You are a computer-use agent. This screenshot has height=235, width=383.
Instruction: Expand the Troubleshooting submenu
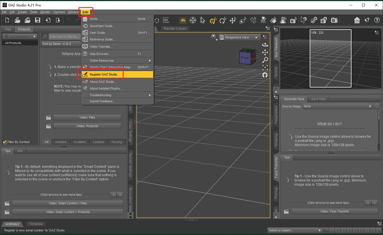pyautogui.click(x=117, y=95)
